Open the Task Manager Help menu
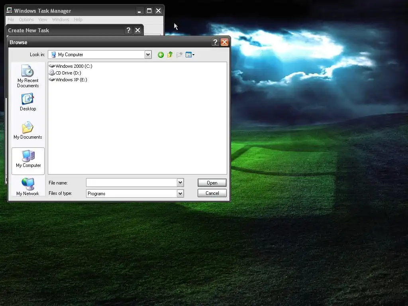This screenshot has height=306, width=408. [78, 20]
